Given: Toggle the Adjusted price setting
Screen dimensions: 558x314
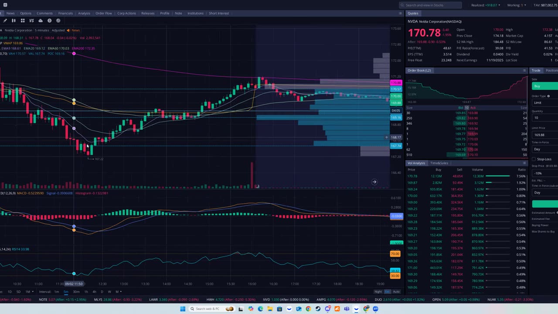Looking at the screenshot, I should [x=58, y=30].
